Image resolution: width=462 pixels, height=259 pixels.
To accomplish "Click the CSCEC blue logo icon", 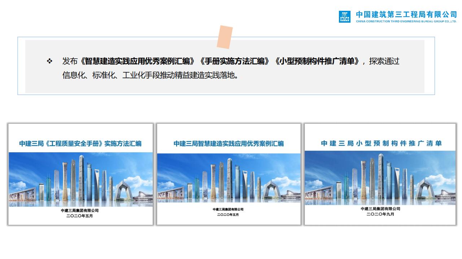I will point(344,17).
